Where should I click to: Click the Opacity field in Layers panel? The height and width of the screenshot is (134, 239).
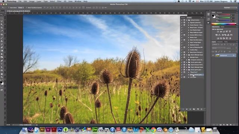click(x=233, y=48)
